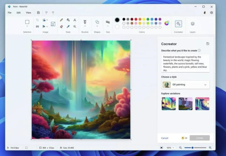Open the Edit colors wheel

point(167,23)
